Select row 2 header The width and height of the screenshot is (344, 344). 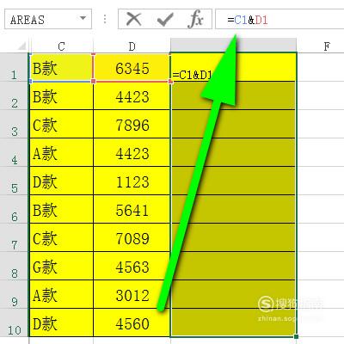[x=14, y=95]
